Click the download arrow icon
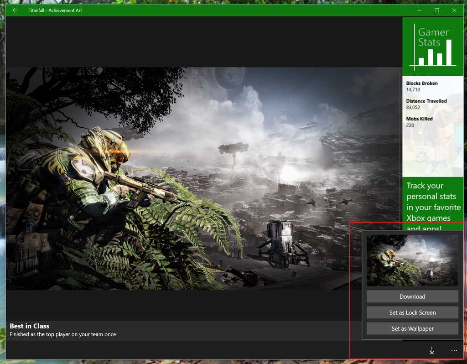The image size is (467, 364). (432, 351)
